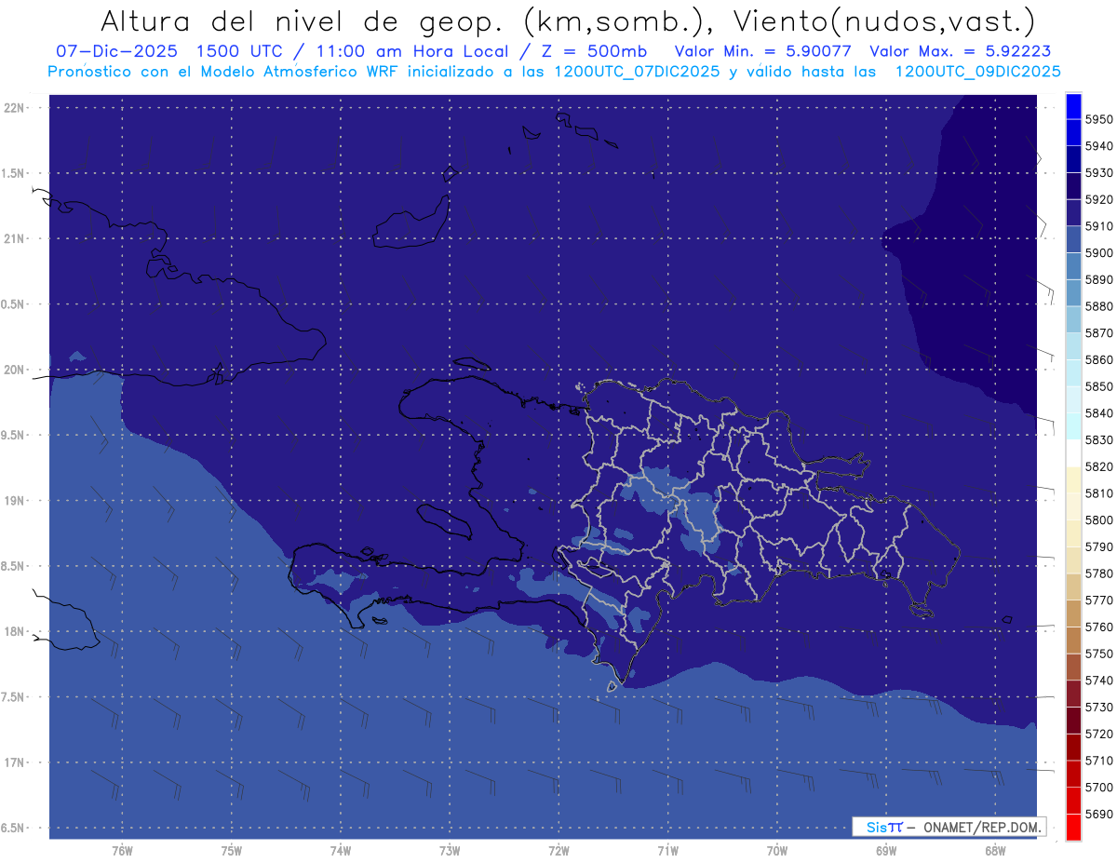1117x863 pixels.
Task: Click the latitude axis label 7.5N
Action: click(x=14, y=697)
